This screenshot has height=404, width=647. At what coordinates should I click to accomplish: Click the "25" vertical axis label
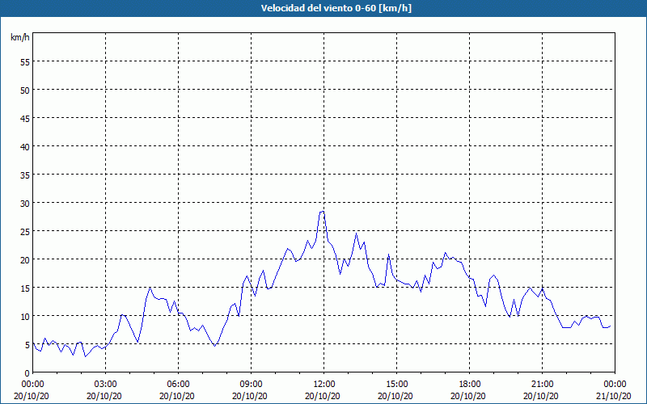pyautogui.click(x=25, y=232)
